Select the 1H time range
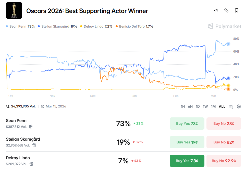The image size is (245, 171). (x=183, y=106)
